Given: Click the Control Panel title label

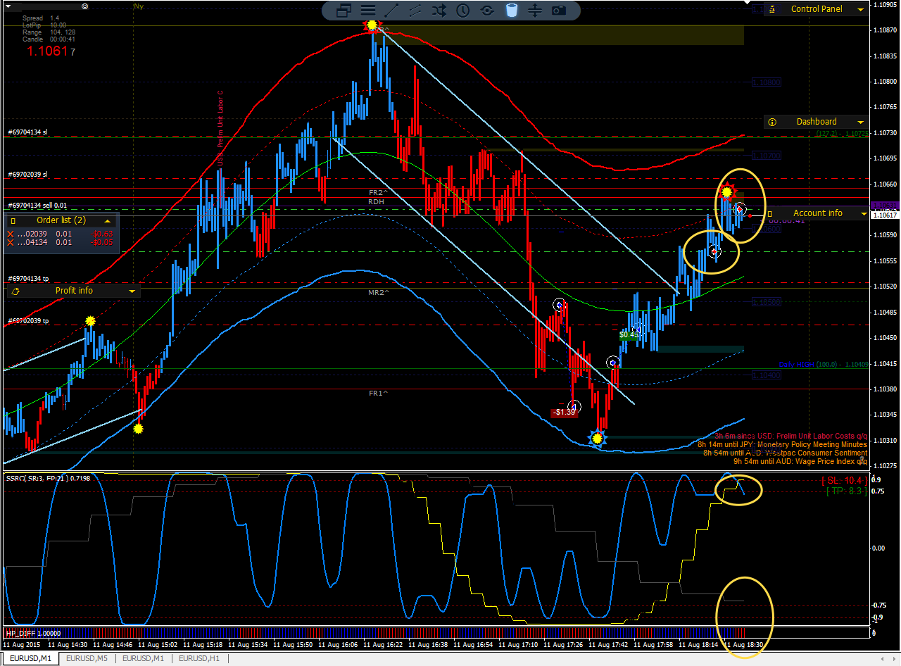Looking at the screenshot, I should 817,9.
